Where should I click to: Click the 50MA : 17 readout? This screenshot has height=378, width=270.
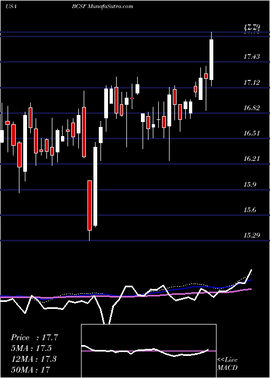(x=30, y=369)
